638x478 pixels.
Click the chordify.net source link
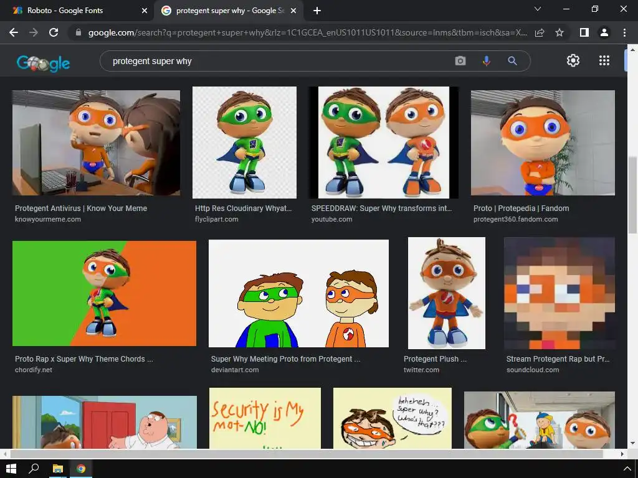34,370
